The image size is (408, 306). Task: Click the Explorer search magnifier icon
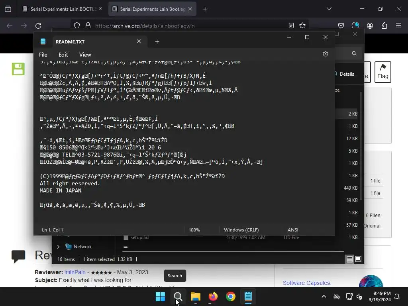(x=354, y=53)
